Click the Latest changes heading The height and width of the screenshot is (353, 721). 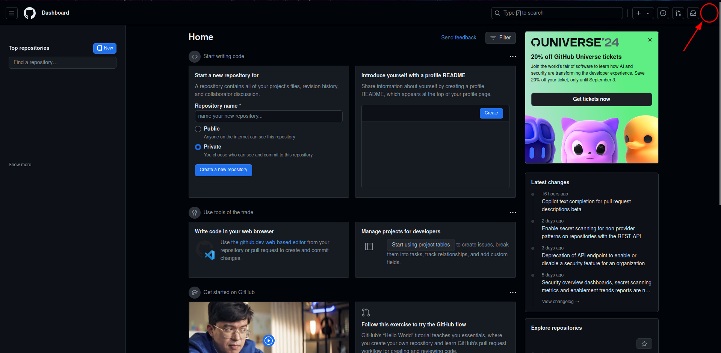click(x=550, y=182)
